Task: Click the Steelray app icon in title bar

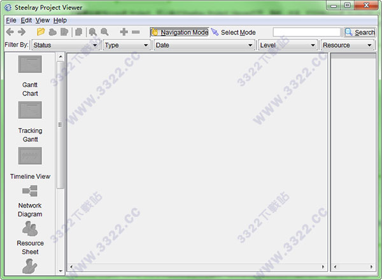Action: 8,8
